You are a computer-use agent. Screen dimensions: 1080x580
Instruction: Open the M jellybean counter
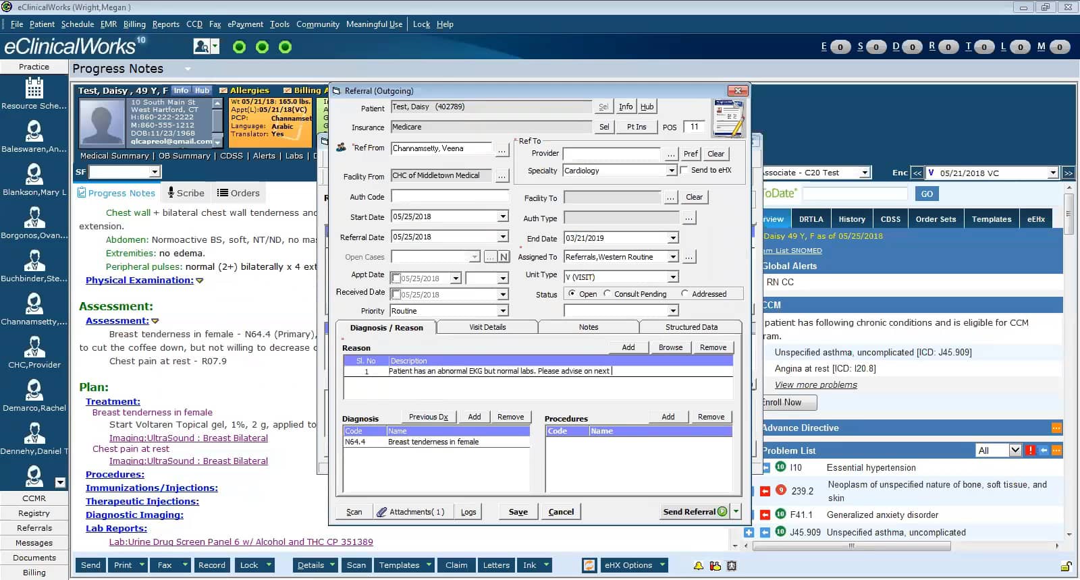(x=1060, y=47)
